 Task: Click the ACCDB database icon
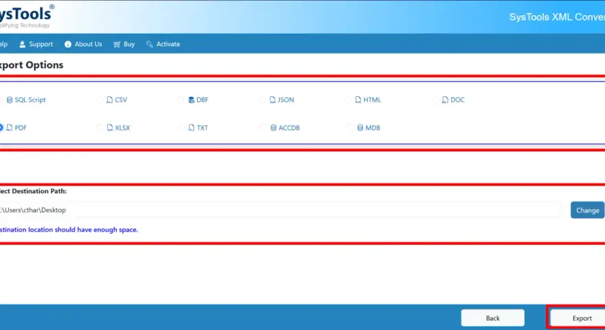pos(274,128)
